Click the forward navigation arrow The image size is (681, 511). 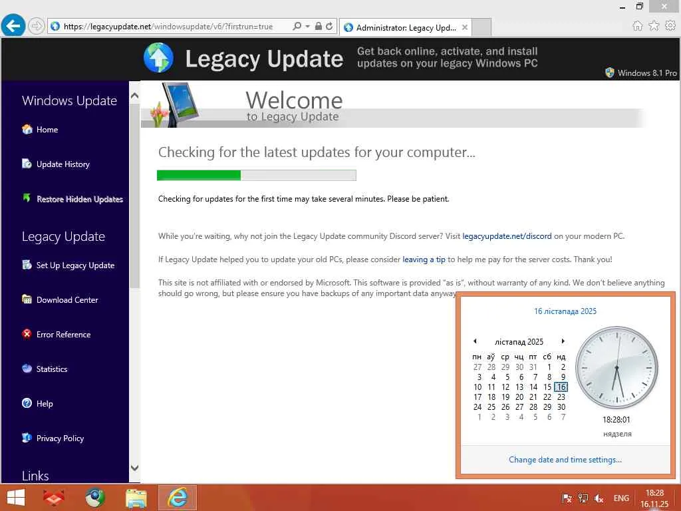[x=37, y=26]
